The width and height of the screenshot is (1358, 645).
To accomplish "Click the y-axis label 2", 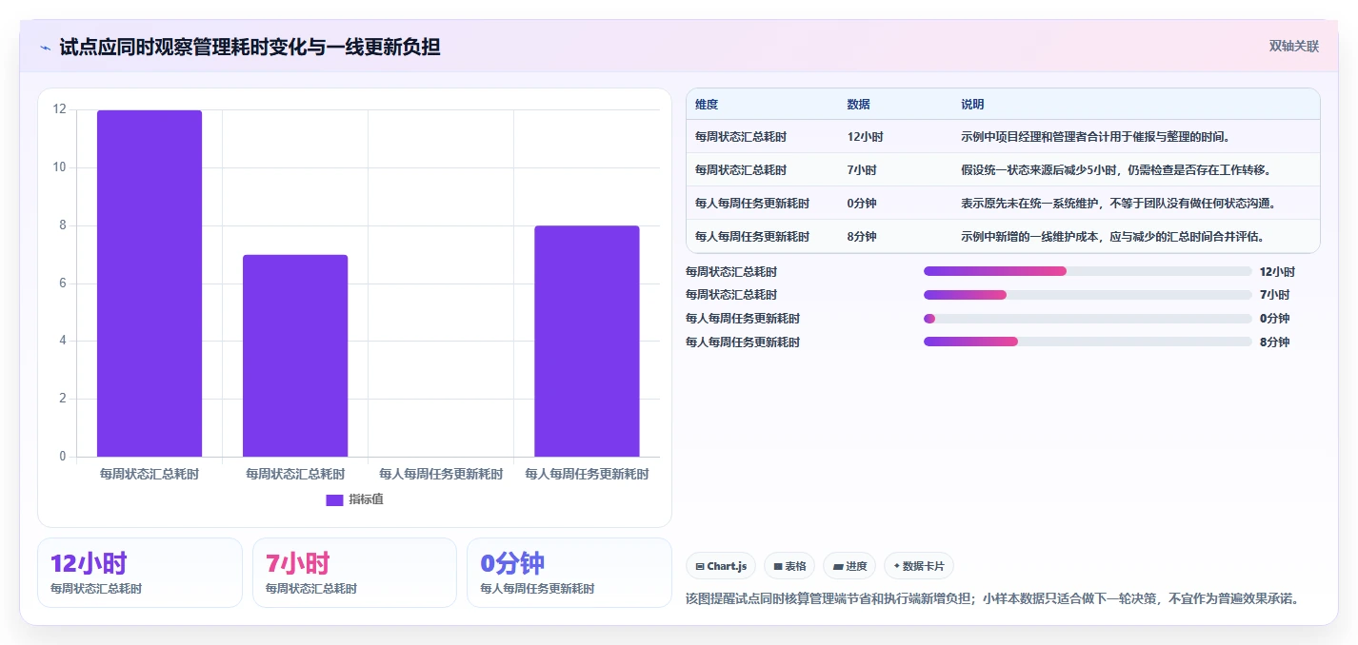I will point(63,400).
